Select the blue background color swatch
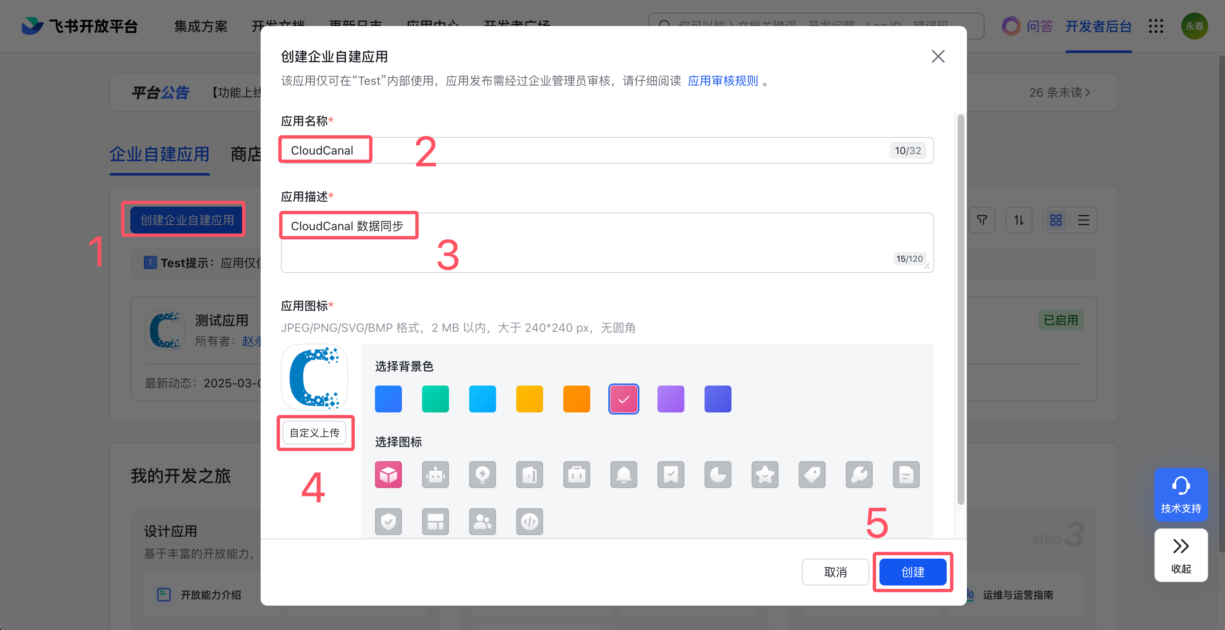Viewport: 1225px width, 630px height. click(388, 399)
